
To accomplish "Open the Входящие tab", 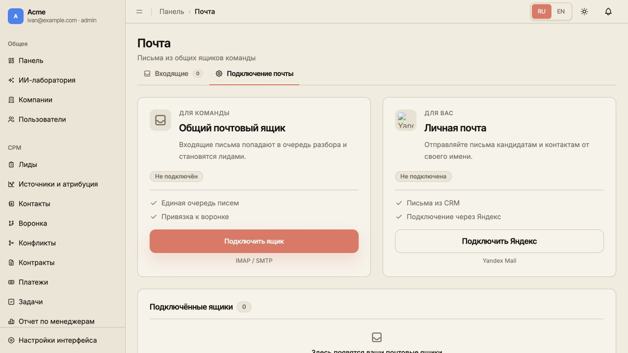I will pyautogui.click(x=173, y=74).
